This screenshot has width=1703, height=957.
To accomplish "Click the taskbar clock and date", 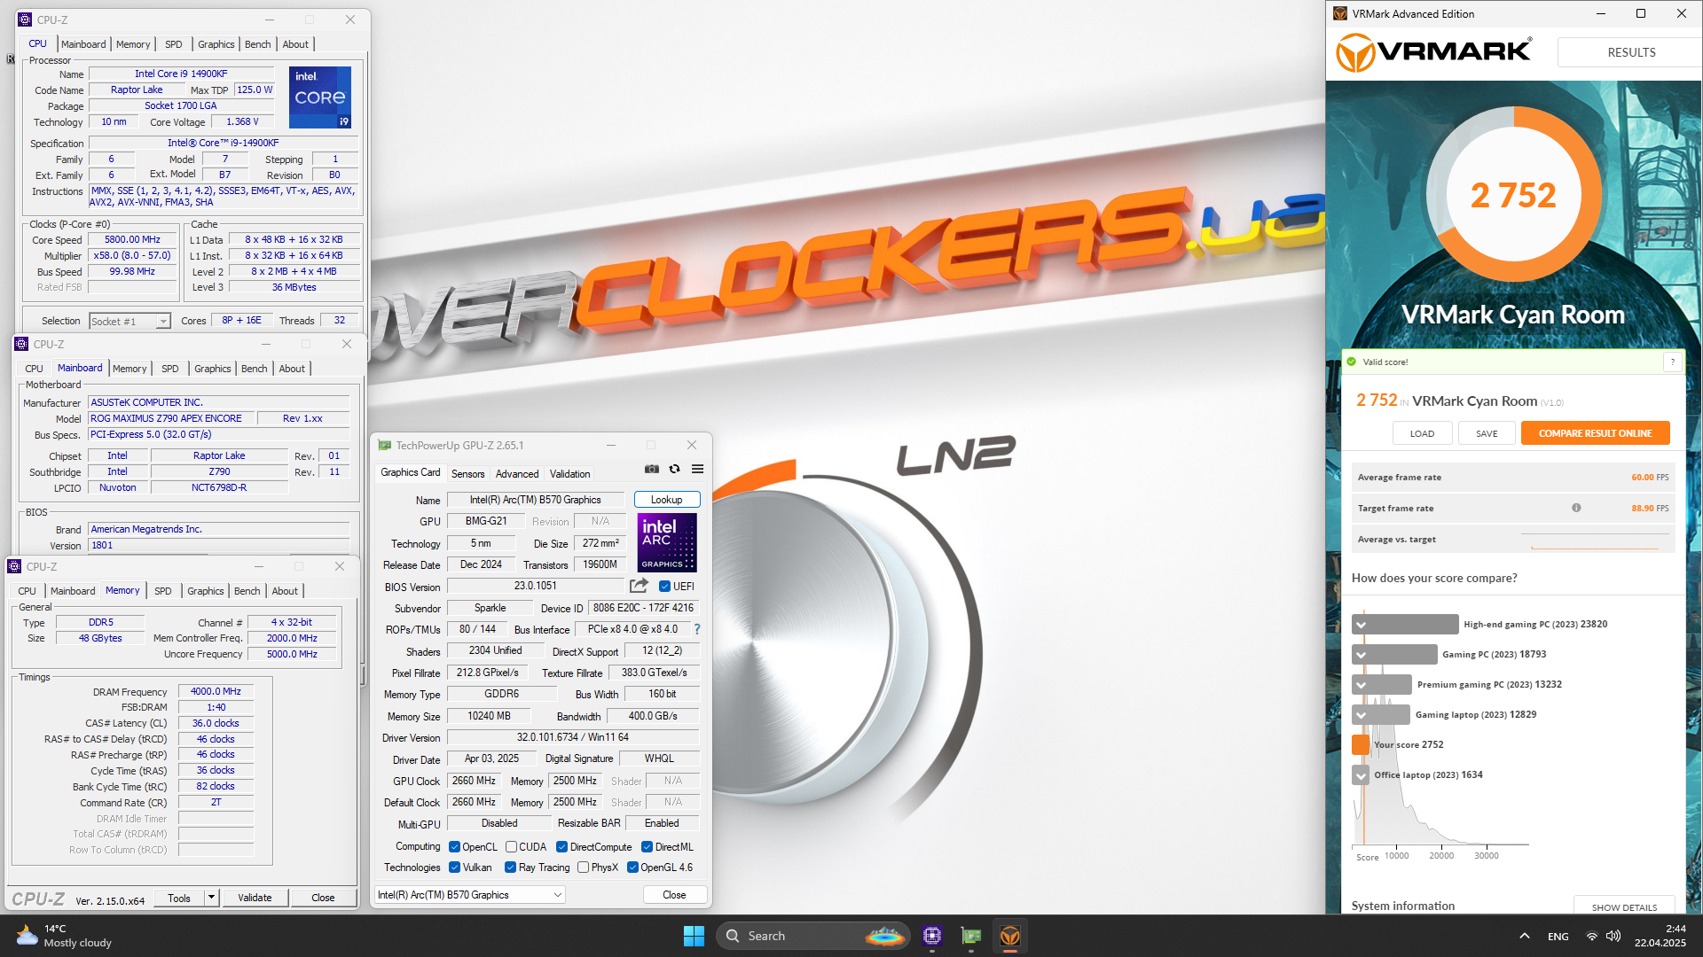I will pyautogui.click(x=1662, y=936).
